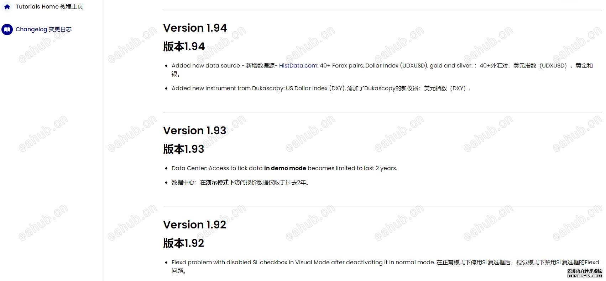Click the Version 1.94 heading
The width and height of the screenshot is (606, 281).
195,28
